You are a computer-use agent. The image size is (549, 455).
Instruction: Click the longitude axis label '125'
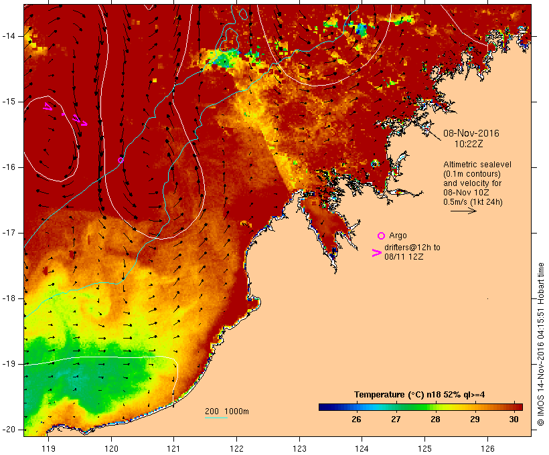[x=425, y=449]
